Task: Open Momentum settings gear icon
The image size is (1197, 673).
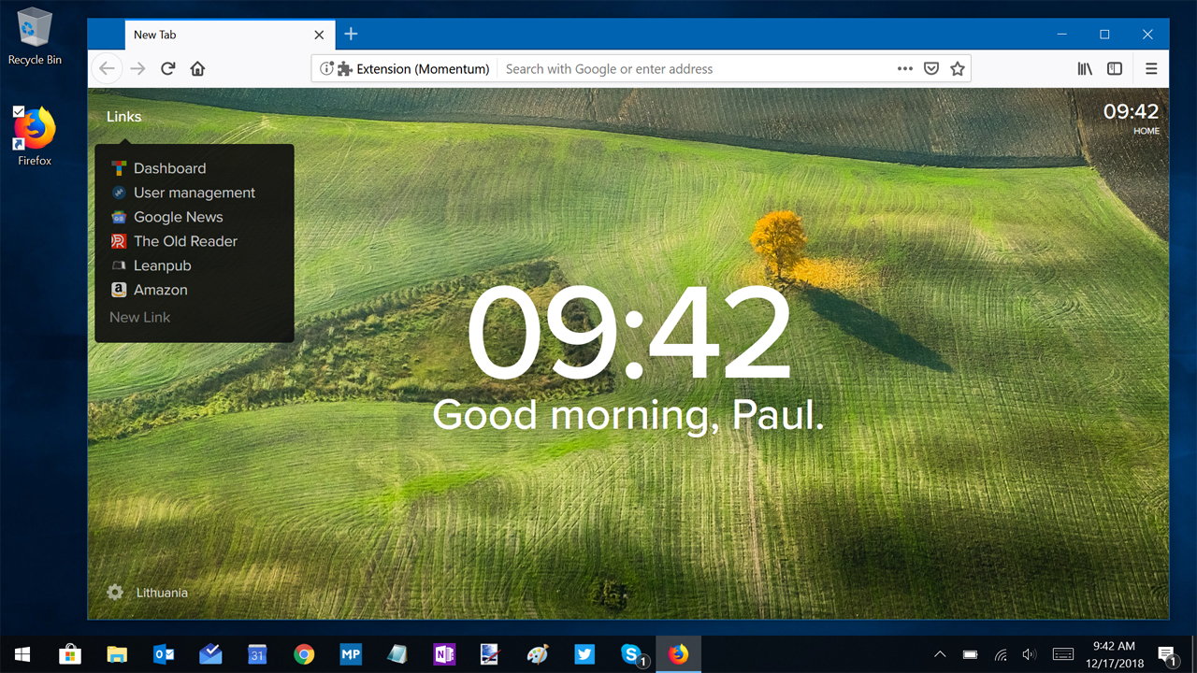Action: click(115, 592)
